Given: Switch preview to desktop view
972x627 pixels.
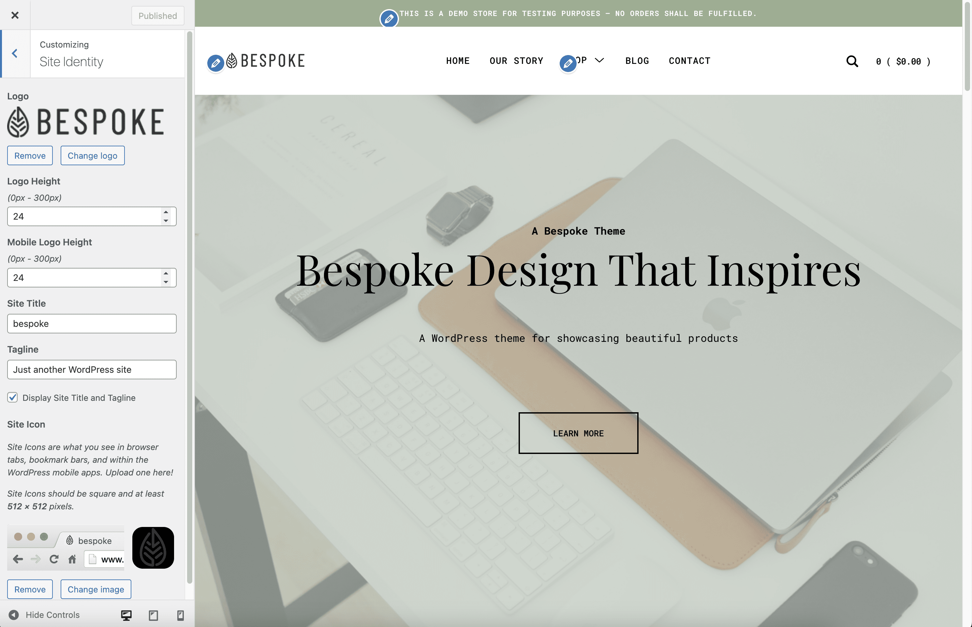Looking at the screenshot, I should 126,615.
